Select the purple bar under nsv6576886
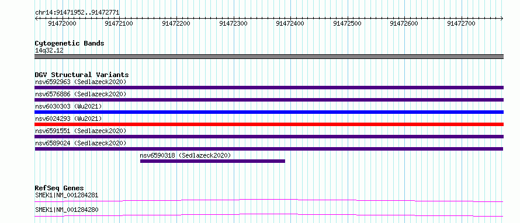The image size is (520, 223). pyautogui.click(x=269, y=100)
